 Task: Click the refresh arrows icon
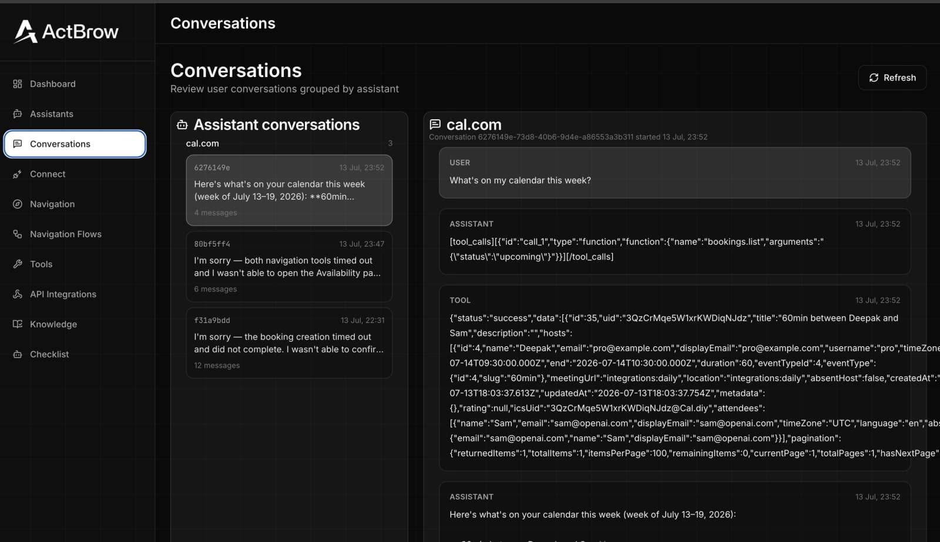(x=874, y=78)
